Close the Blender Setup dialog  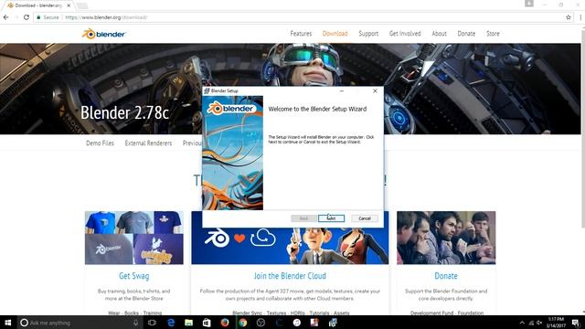click(x=375, y=90)
